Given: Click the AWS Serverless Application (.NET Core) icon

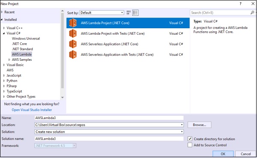Looking at the screenshot, I should point(73,44).
